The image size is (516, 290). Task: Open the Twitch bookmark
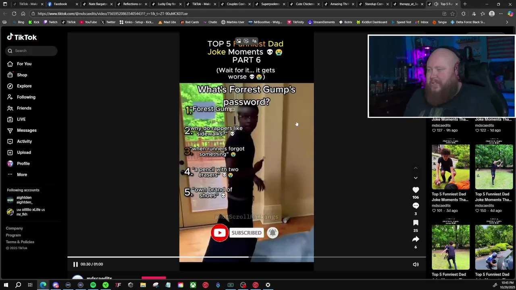(x=50, y=22)
